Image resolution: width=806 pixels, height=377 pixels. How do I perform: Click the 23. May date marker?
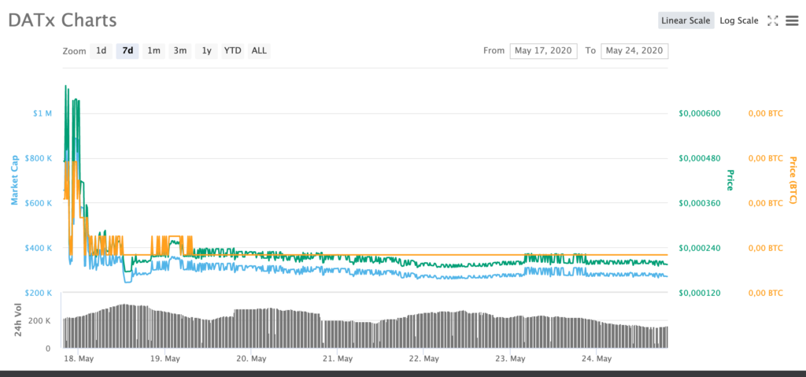[x=511, y=358]
